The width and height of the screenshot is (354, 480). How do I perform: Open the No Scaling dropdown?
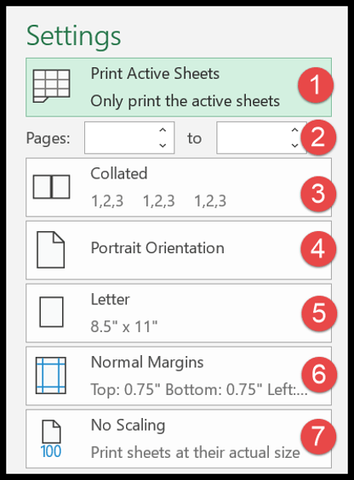pyautogui.click(x=179, y=438)
